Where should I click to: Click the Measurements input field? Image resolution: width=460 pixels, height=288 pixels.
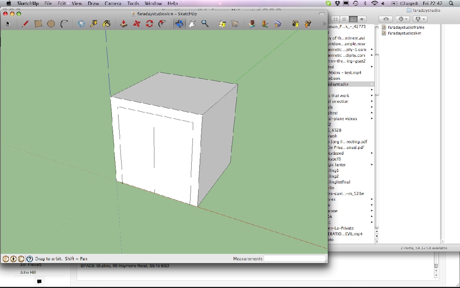tap(294, 259)
